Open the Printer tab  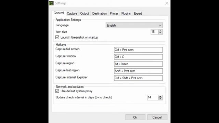pyautogui.click(x=114, y=14)
